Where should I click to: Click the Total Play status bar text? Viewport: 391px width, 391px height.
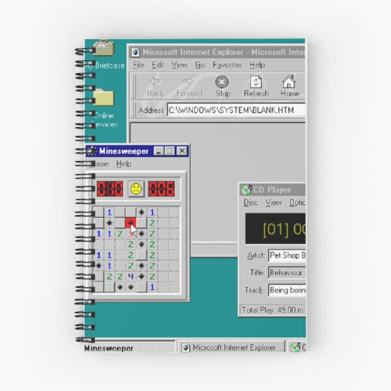[x=273, y=310]
